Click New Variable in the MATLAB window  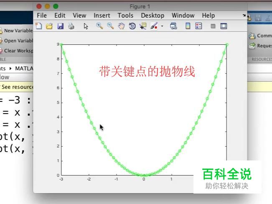(16, 31)
